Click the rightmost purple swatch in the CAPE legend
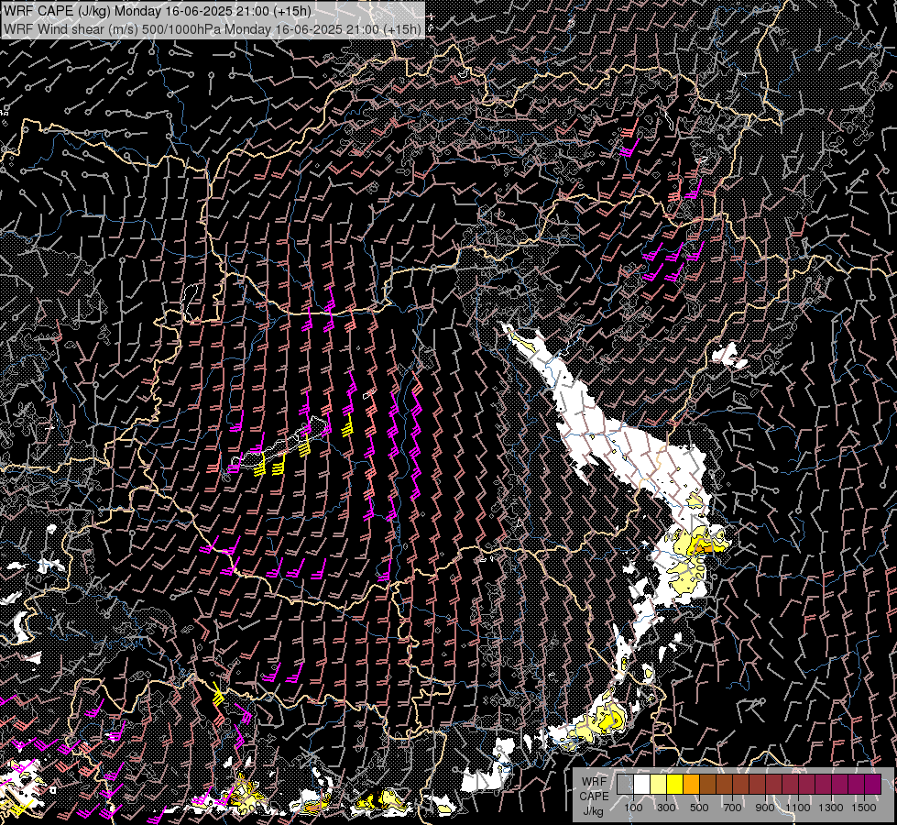The height and width of the screenshot is (825, 897). 873,785
